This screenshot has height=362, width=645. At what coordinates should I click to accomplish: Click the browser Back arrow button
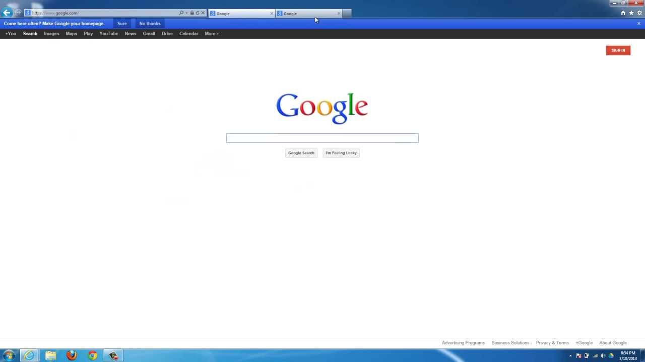point(7,13)
